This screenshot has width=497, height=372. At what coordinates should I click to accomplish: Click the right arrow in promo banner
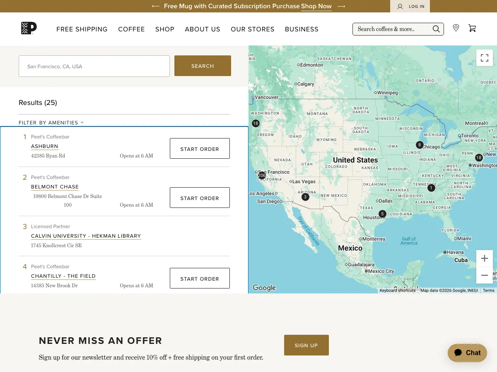pos(341,6)
